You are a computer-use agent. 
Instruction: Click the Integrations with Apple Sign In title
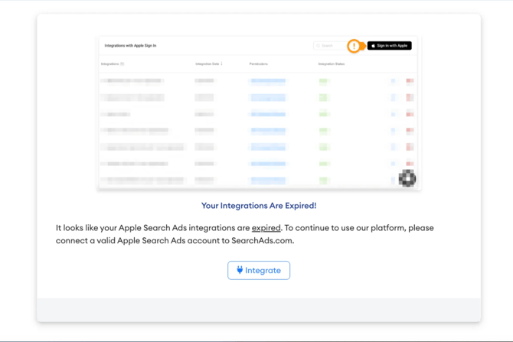[x=130, y=46]
